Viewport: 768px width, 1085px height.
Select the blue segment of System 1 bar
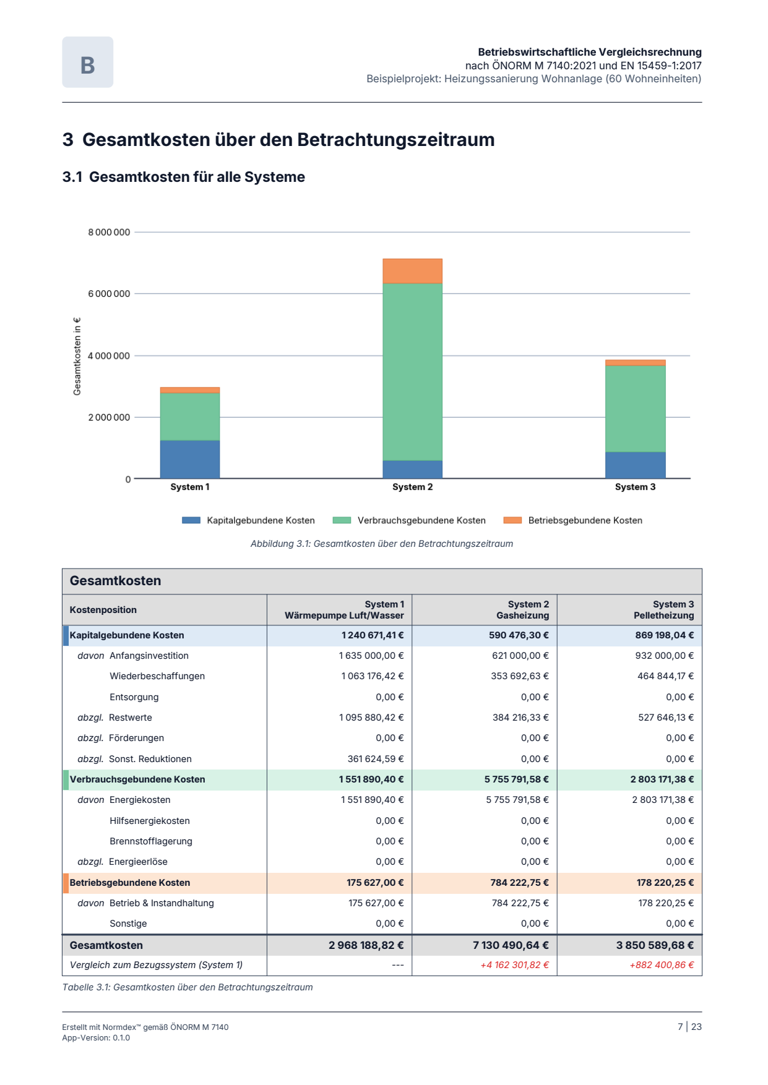click(x=190, y=460)
